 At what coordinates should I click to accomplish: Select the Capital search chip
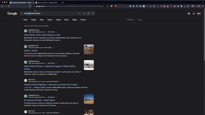pyautogui.click(x=58, y=20)
